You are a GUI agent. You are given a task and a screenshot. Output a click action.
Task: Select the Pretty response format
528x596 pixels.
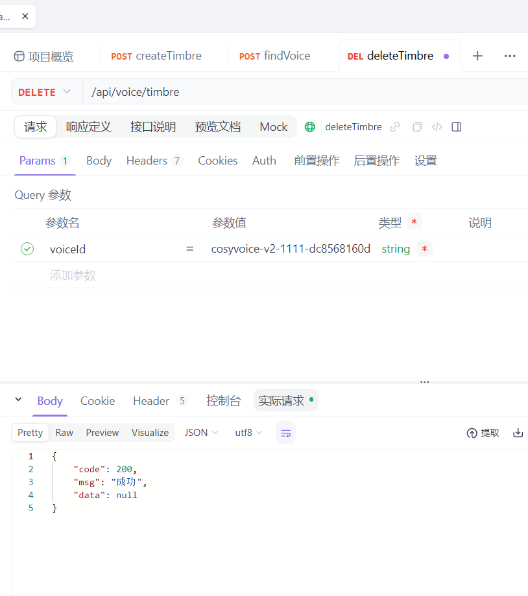pyautogui.click(x=30, y=433)
